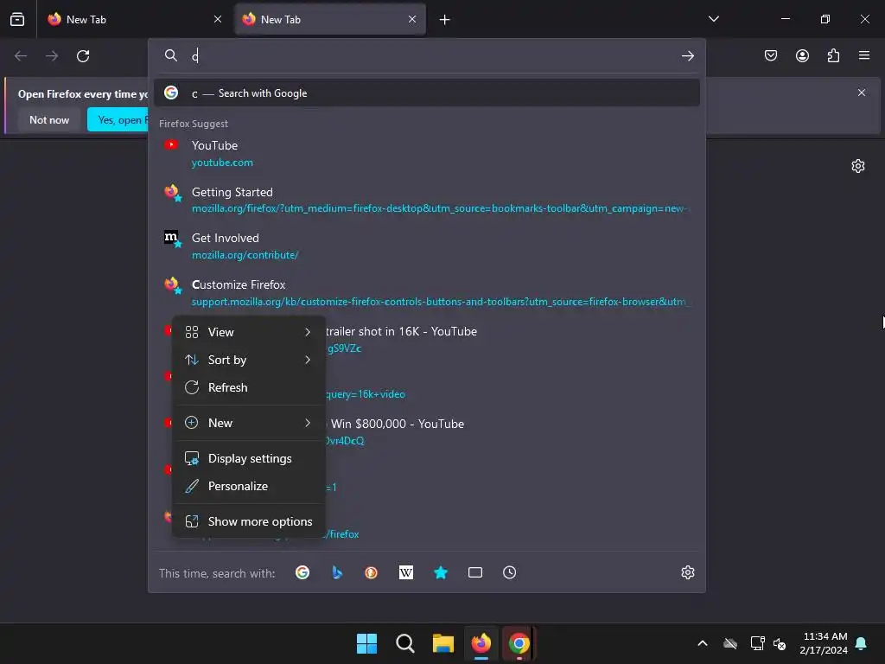The image size is (885, 664).
Task: Expand the Sort by submenu
Action: 249,360
